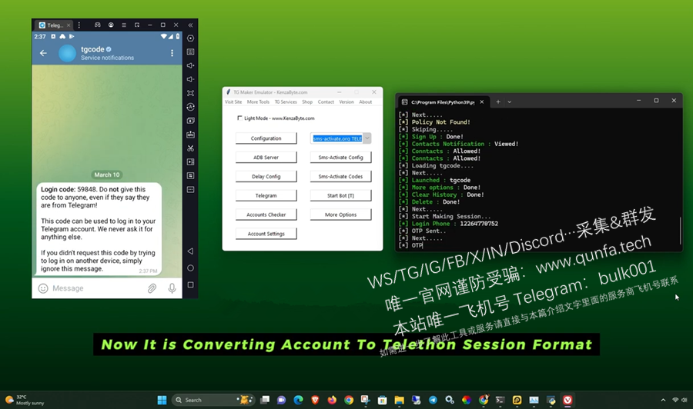The width and height of the screenshot is (693, 409).
Task: Click the emulator gamepad icon in title bar
Action: point(98,25)
